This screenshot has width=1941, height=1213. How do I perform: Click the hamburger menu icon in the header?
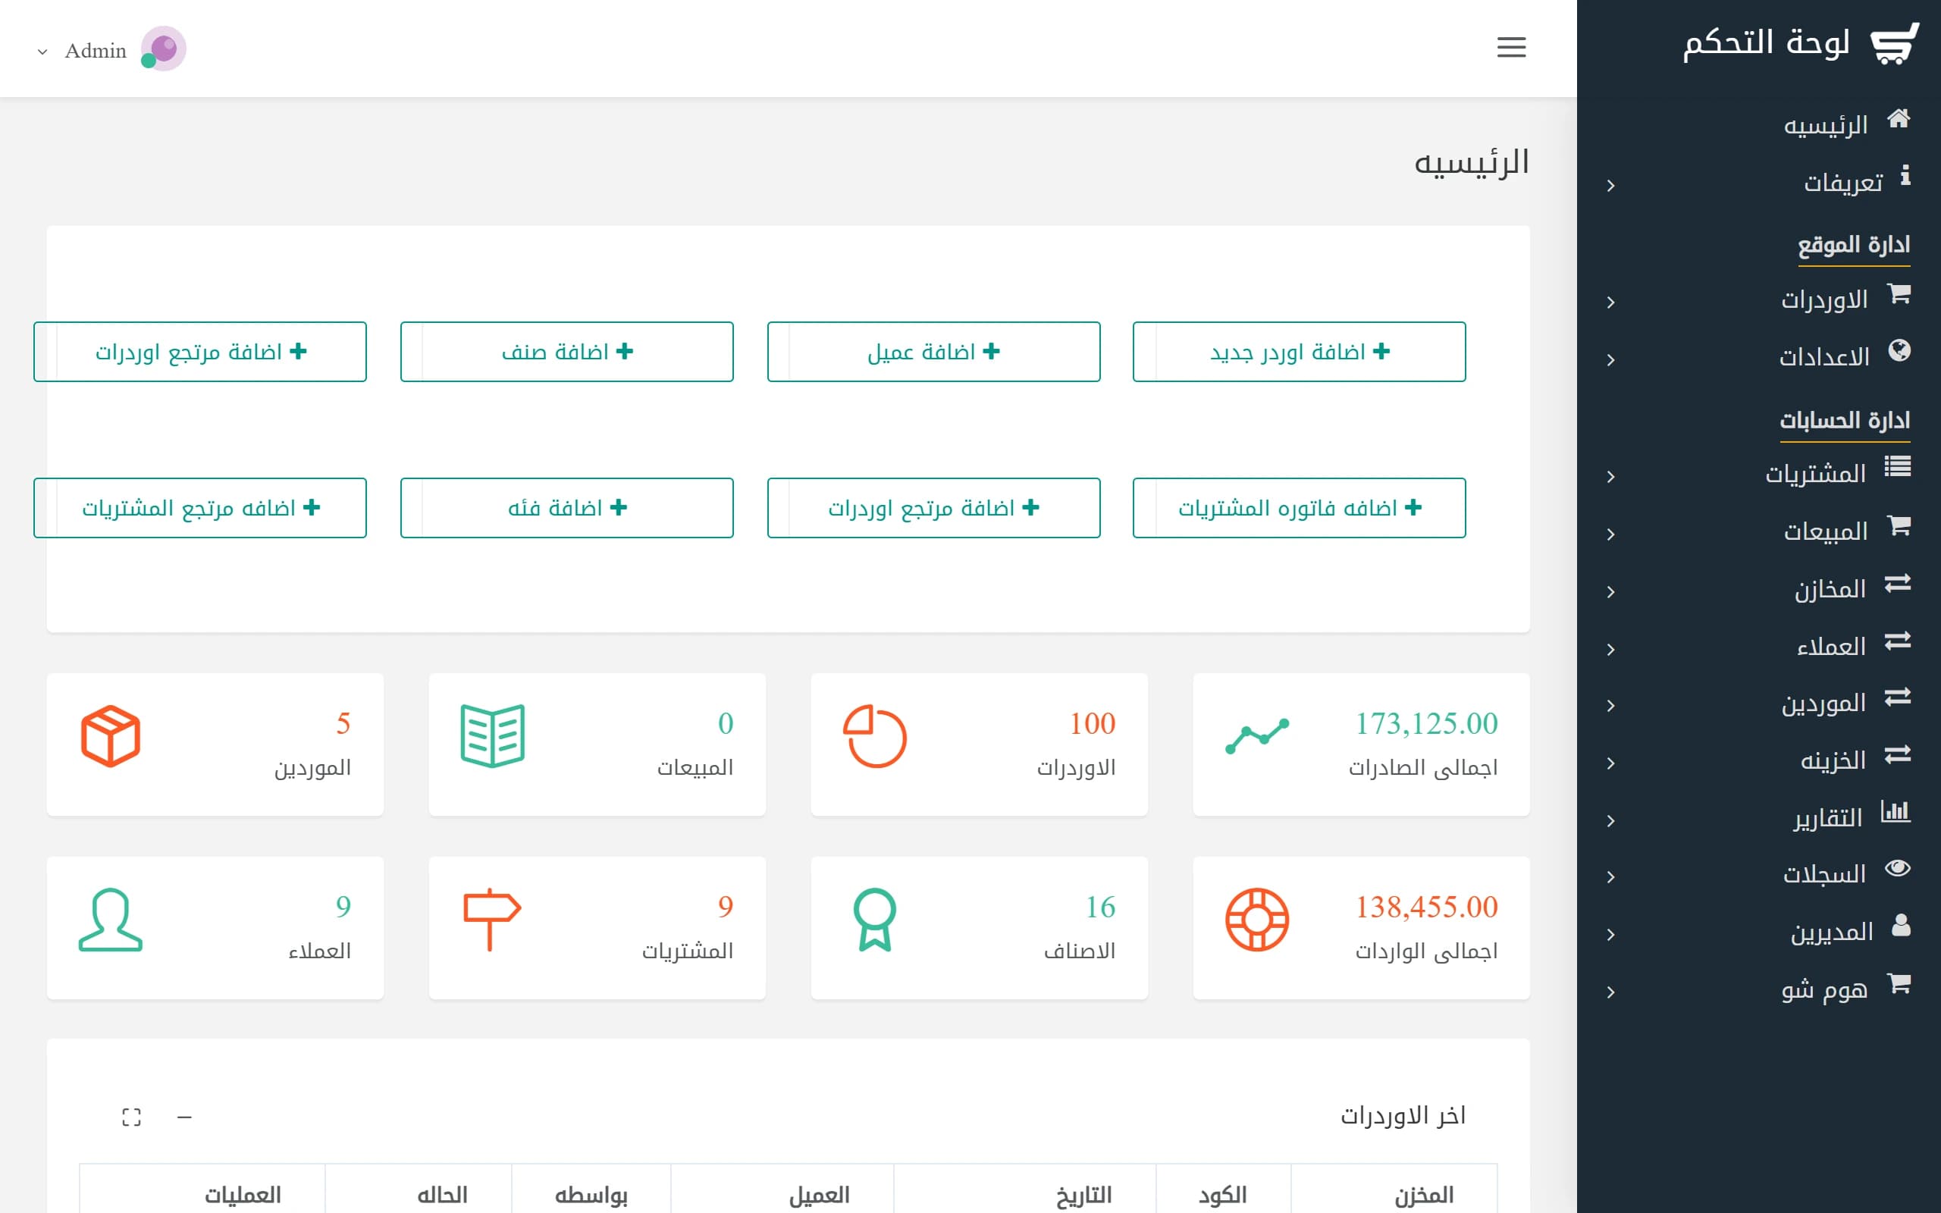pyautogui.click(x=1511, y=47)
